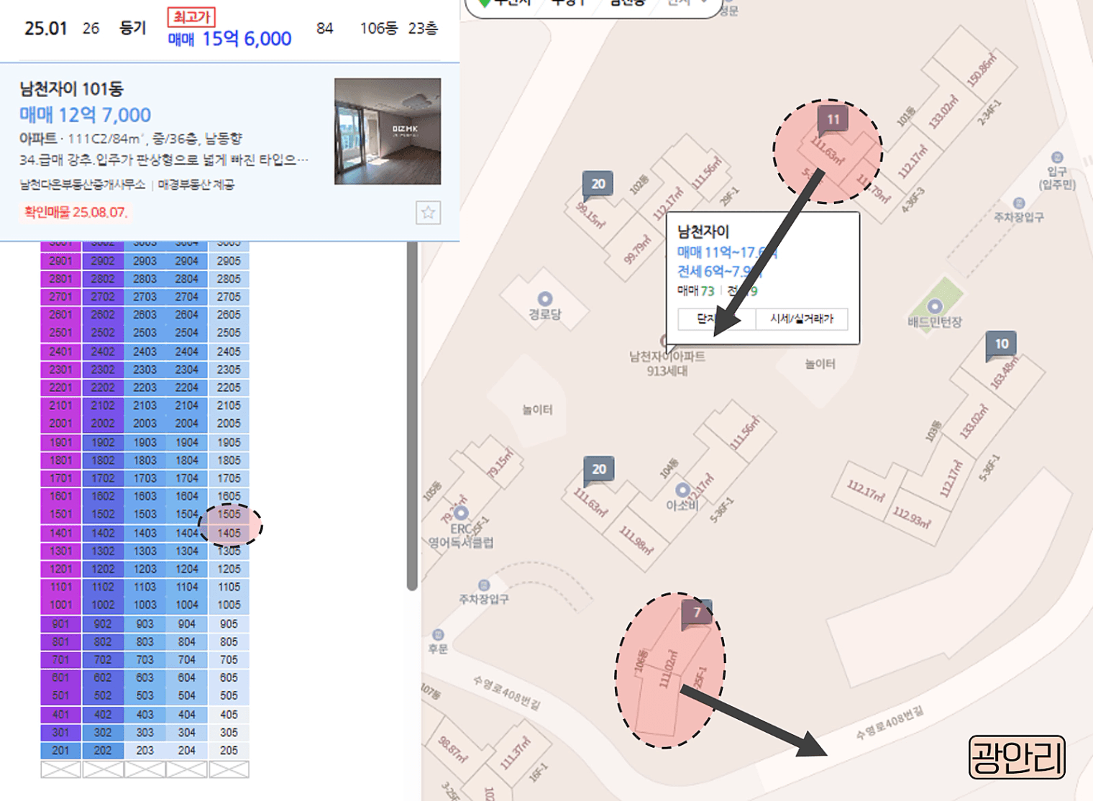Click the 후문 gate icon on the map

[x=438, y=635]
